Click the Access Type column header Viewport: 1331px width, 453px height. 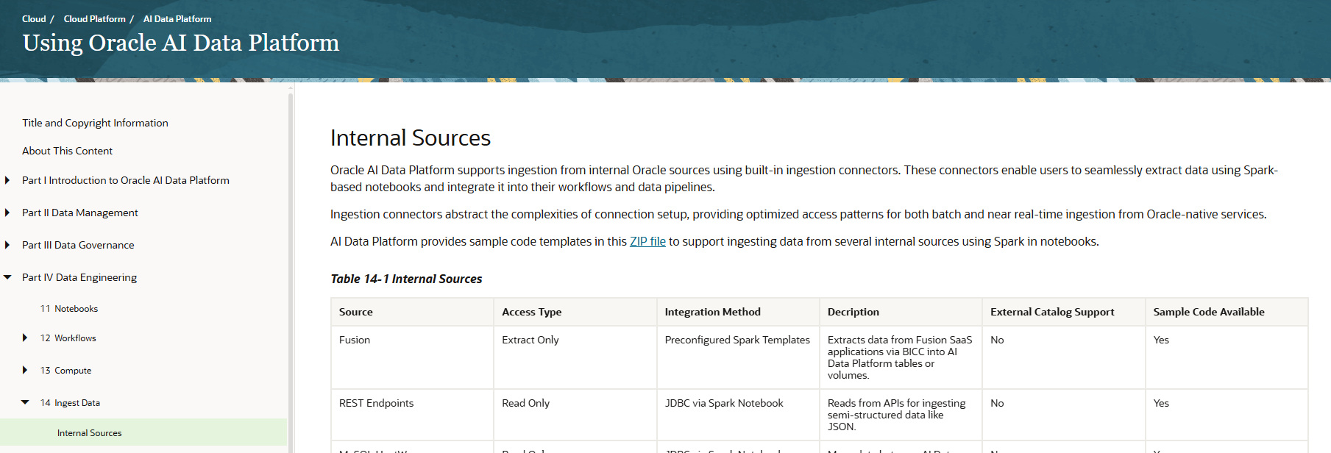point(575,312)
